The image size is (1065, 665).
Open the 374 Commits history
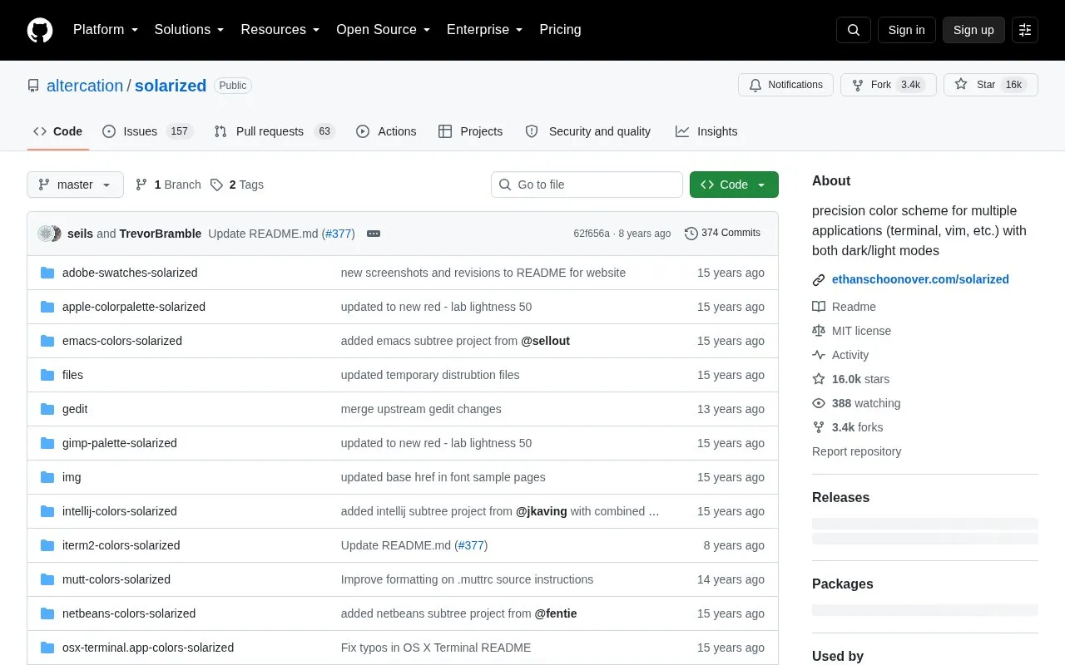pos(722,234)
